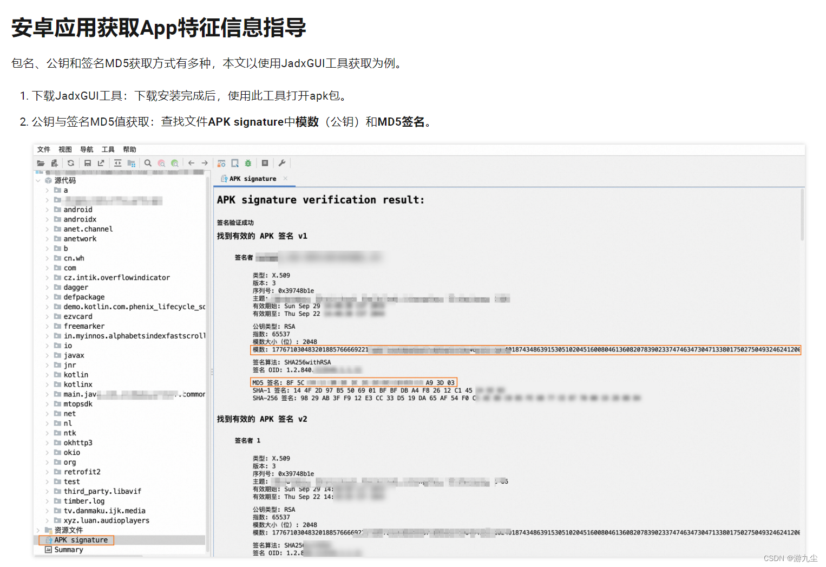Launch the debugger with the green bug icon
The image size is (826, 567).
(248, 163)
